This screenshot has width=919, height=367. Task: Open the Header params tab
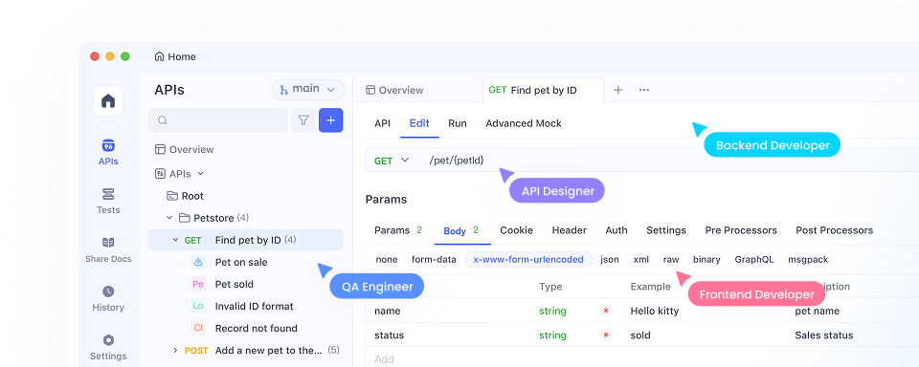569,230
